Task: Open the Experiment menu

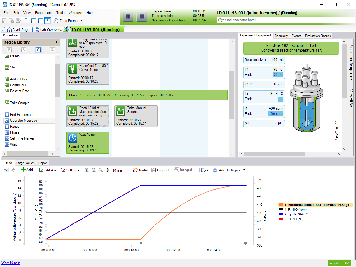Action: [x=43, y=13]
